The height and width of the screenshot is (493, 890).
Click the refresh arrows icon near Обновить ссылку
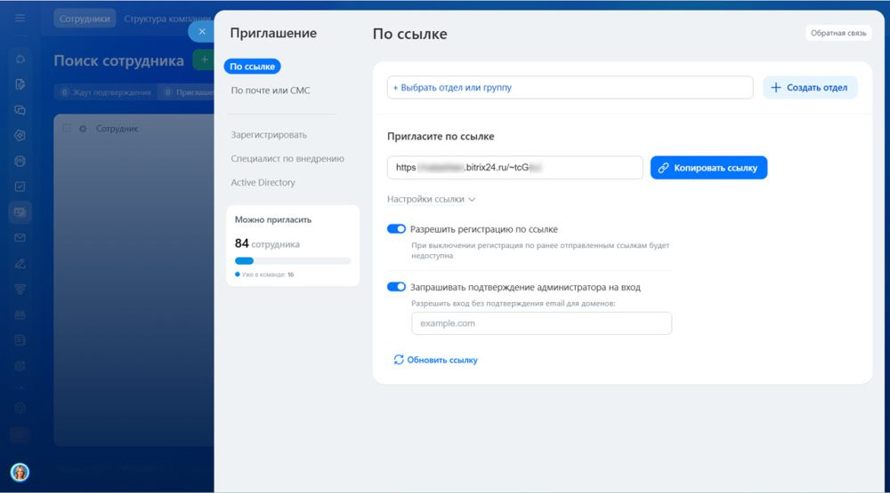coord(399,360)
